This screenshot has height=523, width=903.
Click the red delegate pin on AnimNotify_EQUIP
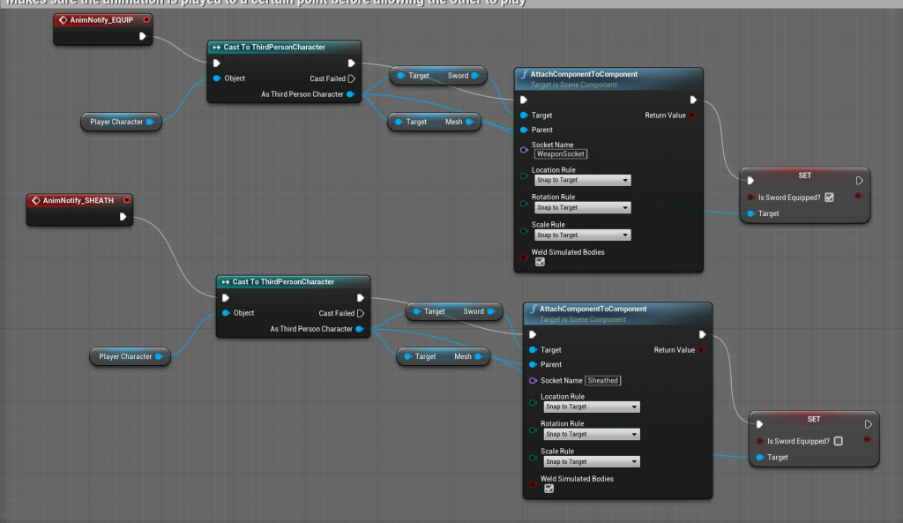tap(146, 19)
